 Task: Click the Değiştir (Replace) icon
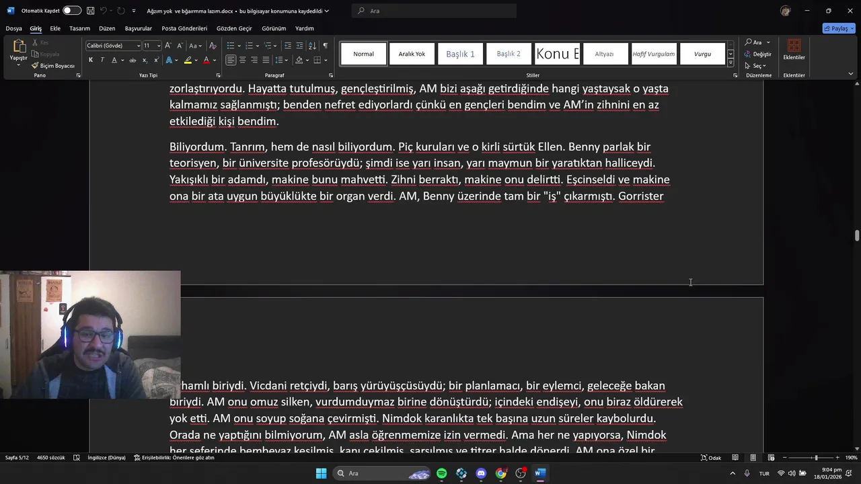click(x=757, y=54)
